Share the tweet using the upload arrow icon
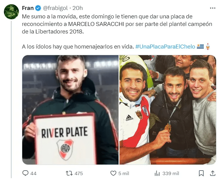Image resolution: width=220 pixels, height=179 pixels. (212, 173)
